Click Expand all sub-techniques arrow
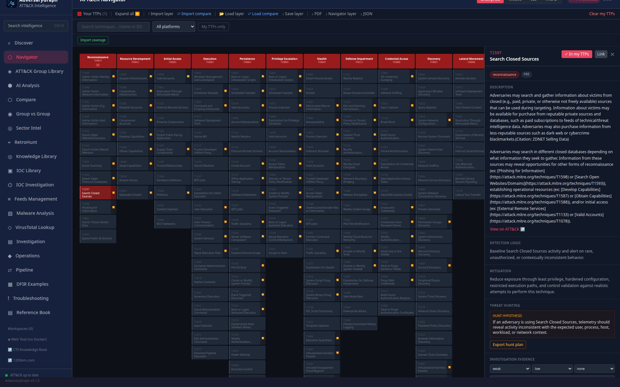 pyautogui.click(x=138, y=14)
